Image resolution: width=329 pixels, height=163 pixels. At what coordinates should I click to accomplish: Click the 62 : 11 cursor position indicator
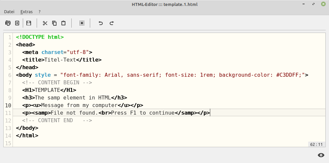point(316,144)
